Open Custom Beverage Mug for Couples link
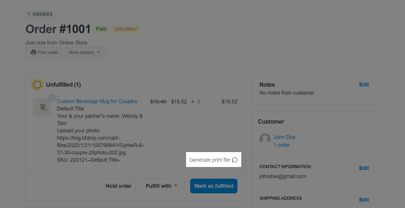This screenshot has height=208, width=405. point(97,101)
